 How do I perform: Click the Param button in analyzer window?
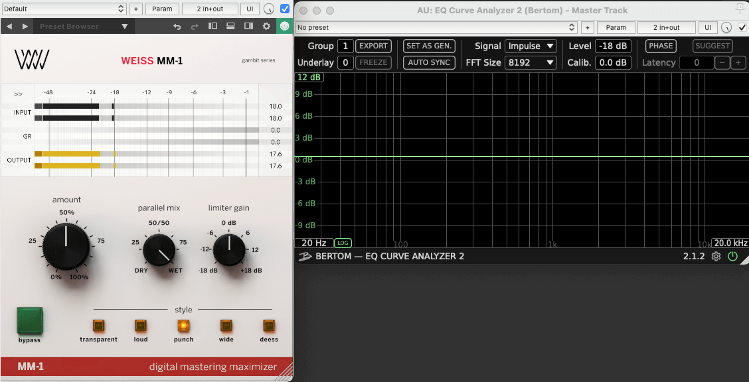click(x=616, y=27)
